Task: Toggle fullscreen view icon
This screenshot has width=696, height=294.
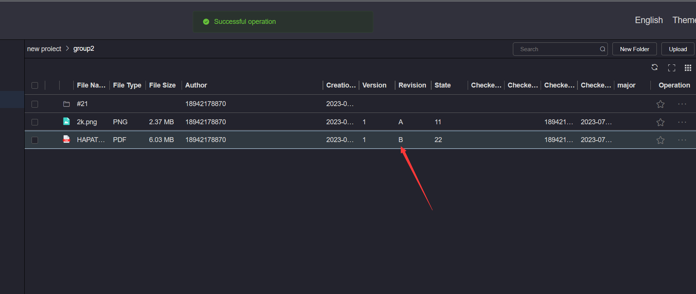Action: [671, 68]
